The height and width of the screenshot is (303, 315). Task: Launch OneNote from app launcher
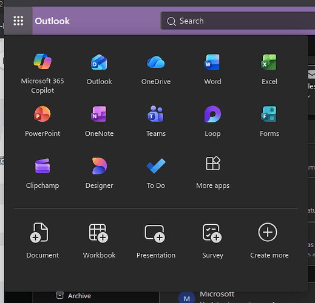[99, 121]
